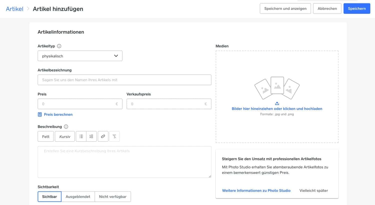Open Weitere Informationen zu Photo Studio
The height and width of the screenshot is (205, 375).
[256, 190]
